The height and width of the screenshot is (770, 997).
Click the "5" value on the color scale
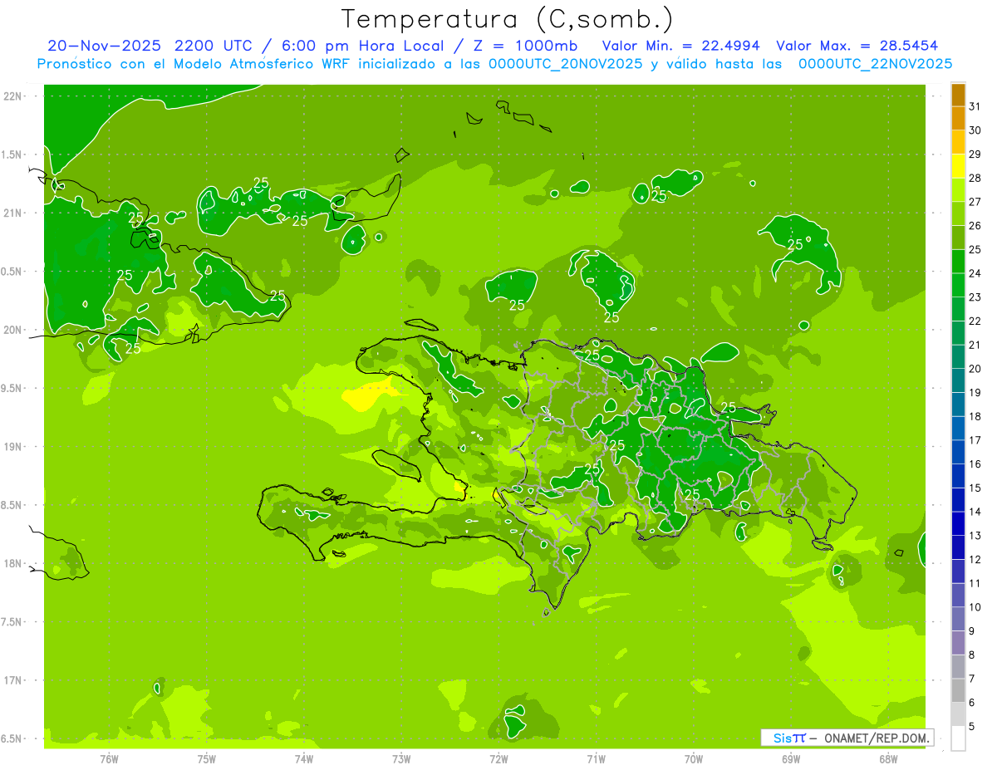[971, 727]
